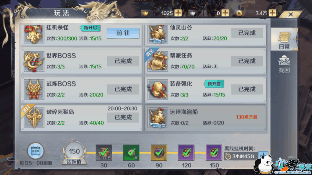Select the 远洋海盗船 ship icon
Screen dimensions: 312x175
tap(158, 118)
